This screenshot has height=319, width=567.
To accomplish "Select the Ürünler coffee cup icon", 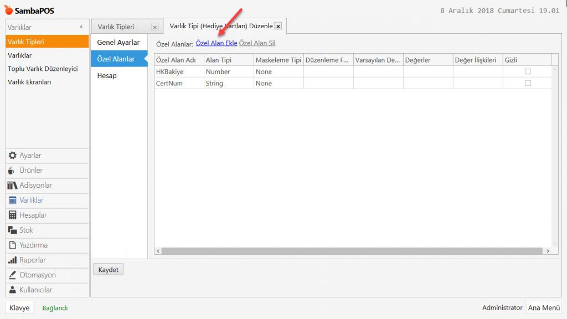I will pyautogui.click(x=12, y=171).
